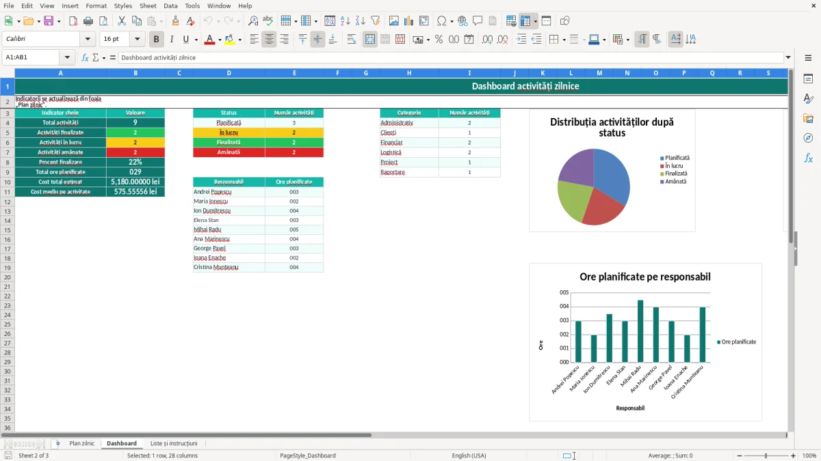Open Freeze Rows and Columns dropdown
Image resolution: width=821 pixels, height=461 pixels.
coord(535,21)
